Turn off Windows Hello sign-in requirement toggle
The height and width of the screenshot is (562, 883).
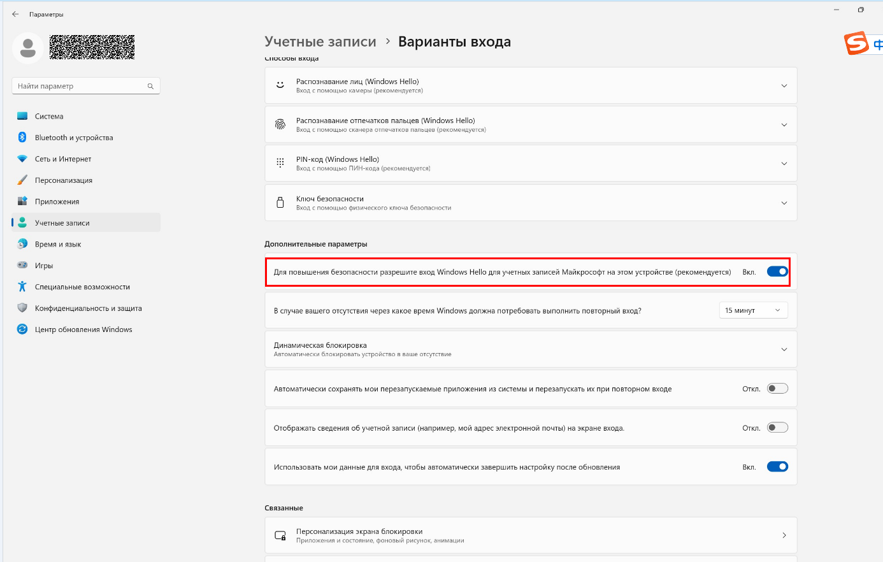pyautogui.click(x=777, y=271)
